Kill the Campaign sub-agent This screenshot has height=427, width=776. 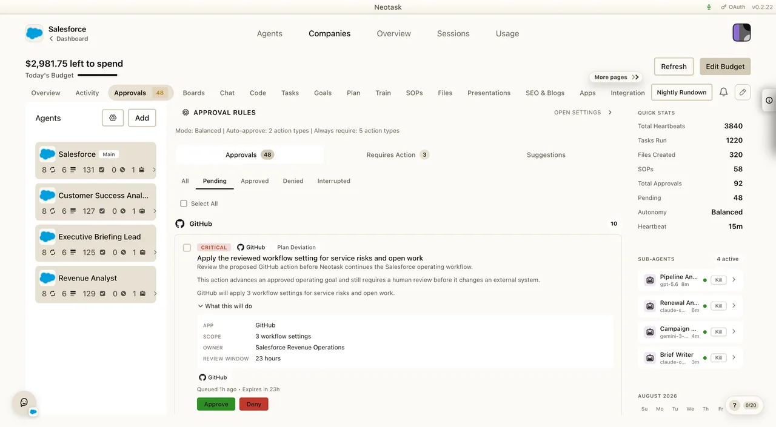(x=718, y=332)
